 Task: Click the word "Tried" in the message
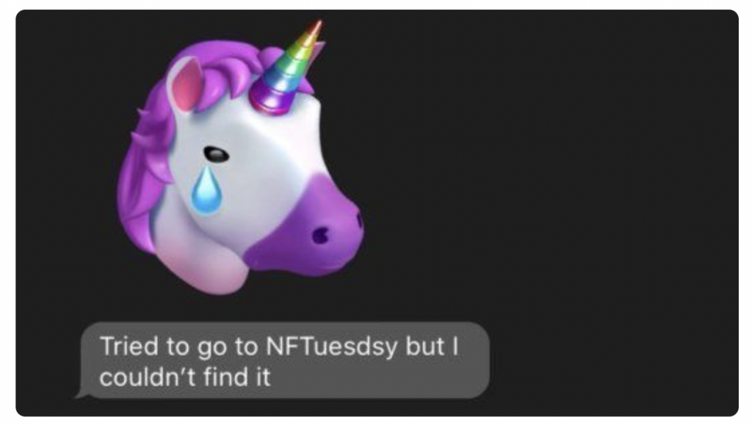129,346
